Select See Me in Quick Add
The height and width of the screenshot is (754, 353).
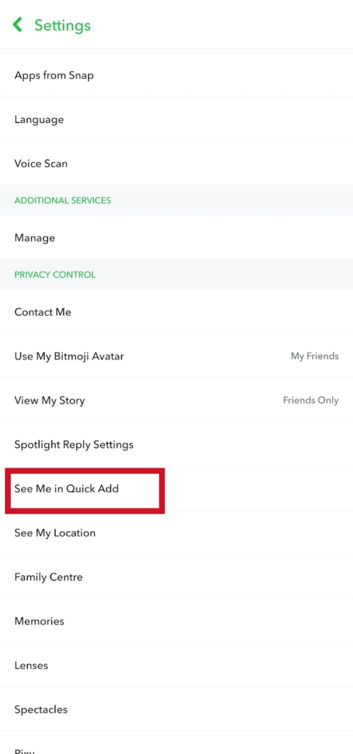[x=176, y=489]
